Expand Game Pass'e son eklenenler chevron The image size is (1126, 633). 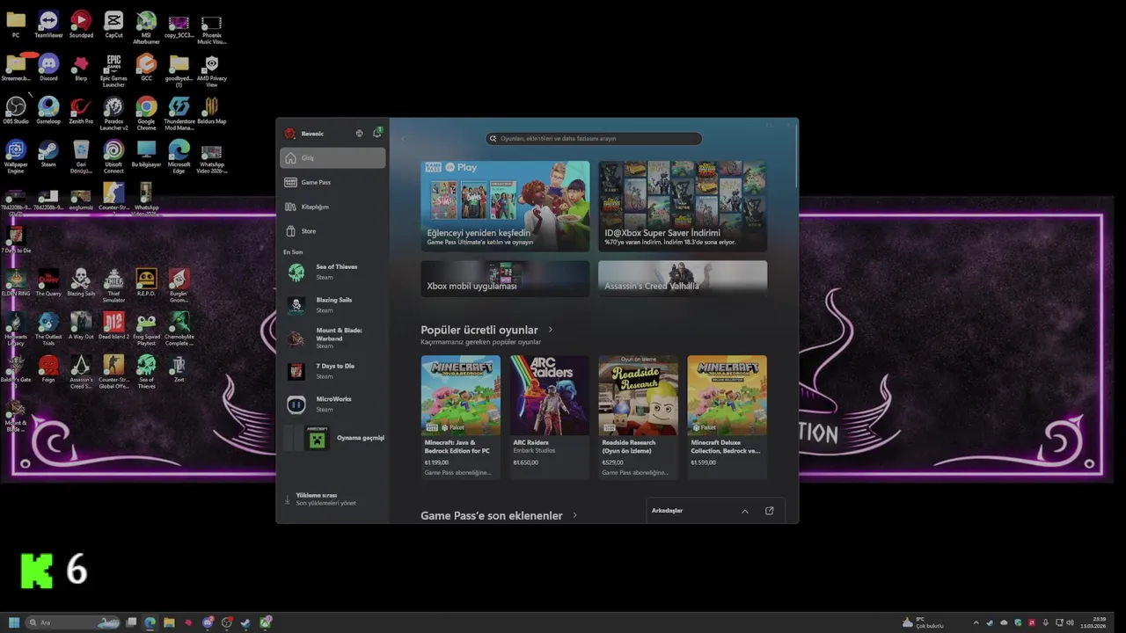click(575, 516)
